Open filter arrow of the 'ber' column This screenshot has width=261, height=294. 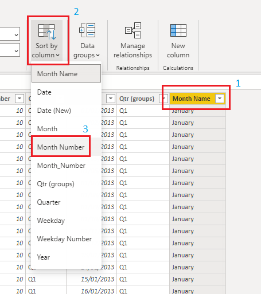20,99
